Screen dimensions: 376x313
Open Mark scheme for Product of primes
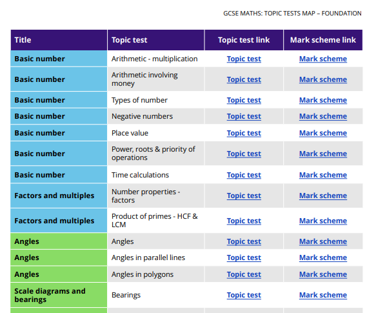click(323, 221)
